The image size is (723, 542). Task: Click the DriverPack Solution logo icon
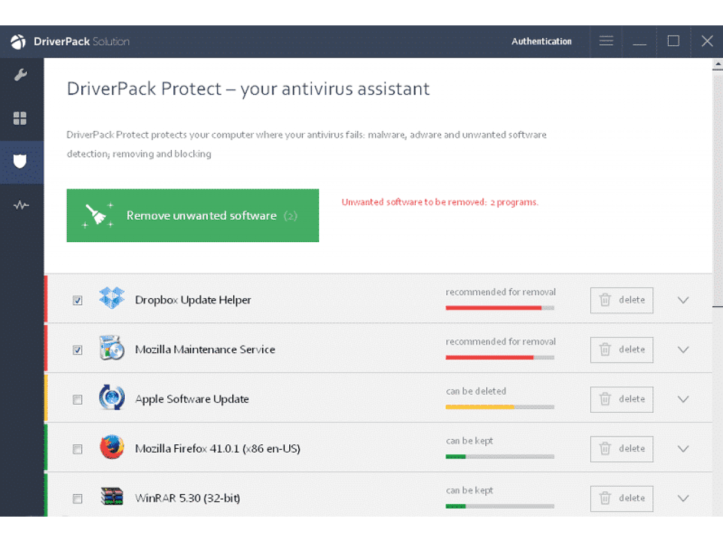tap(18, 42)
